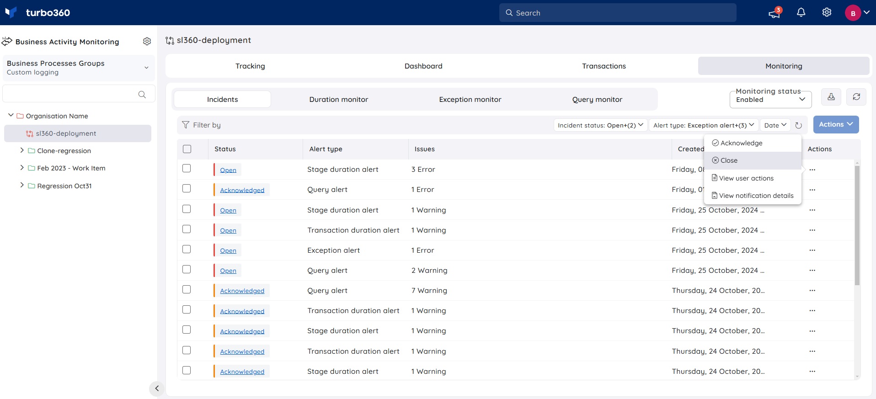Click the incidents table vertical scrollbar
The image size is (876, 399).
[x=857, y=225]
